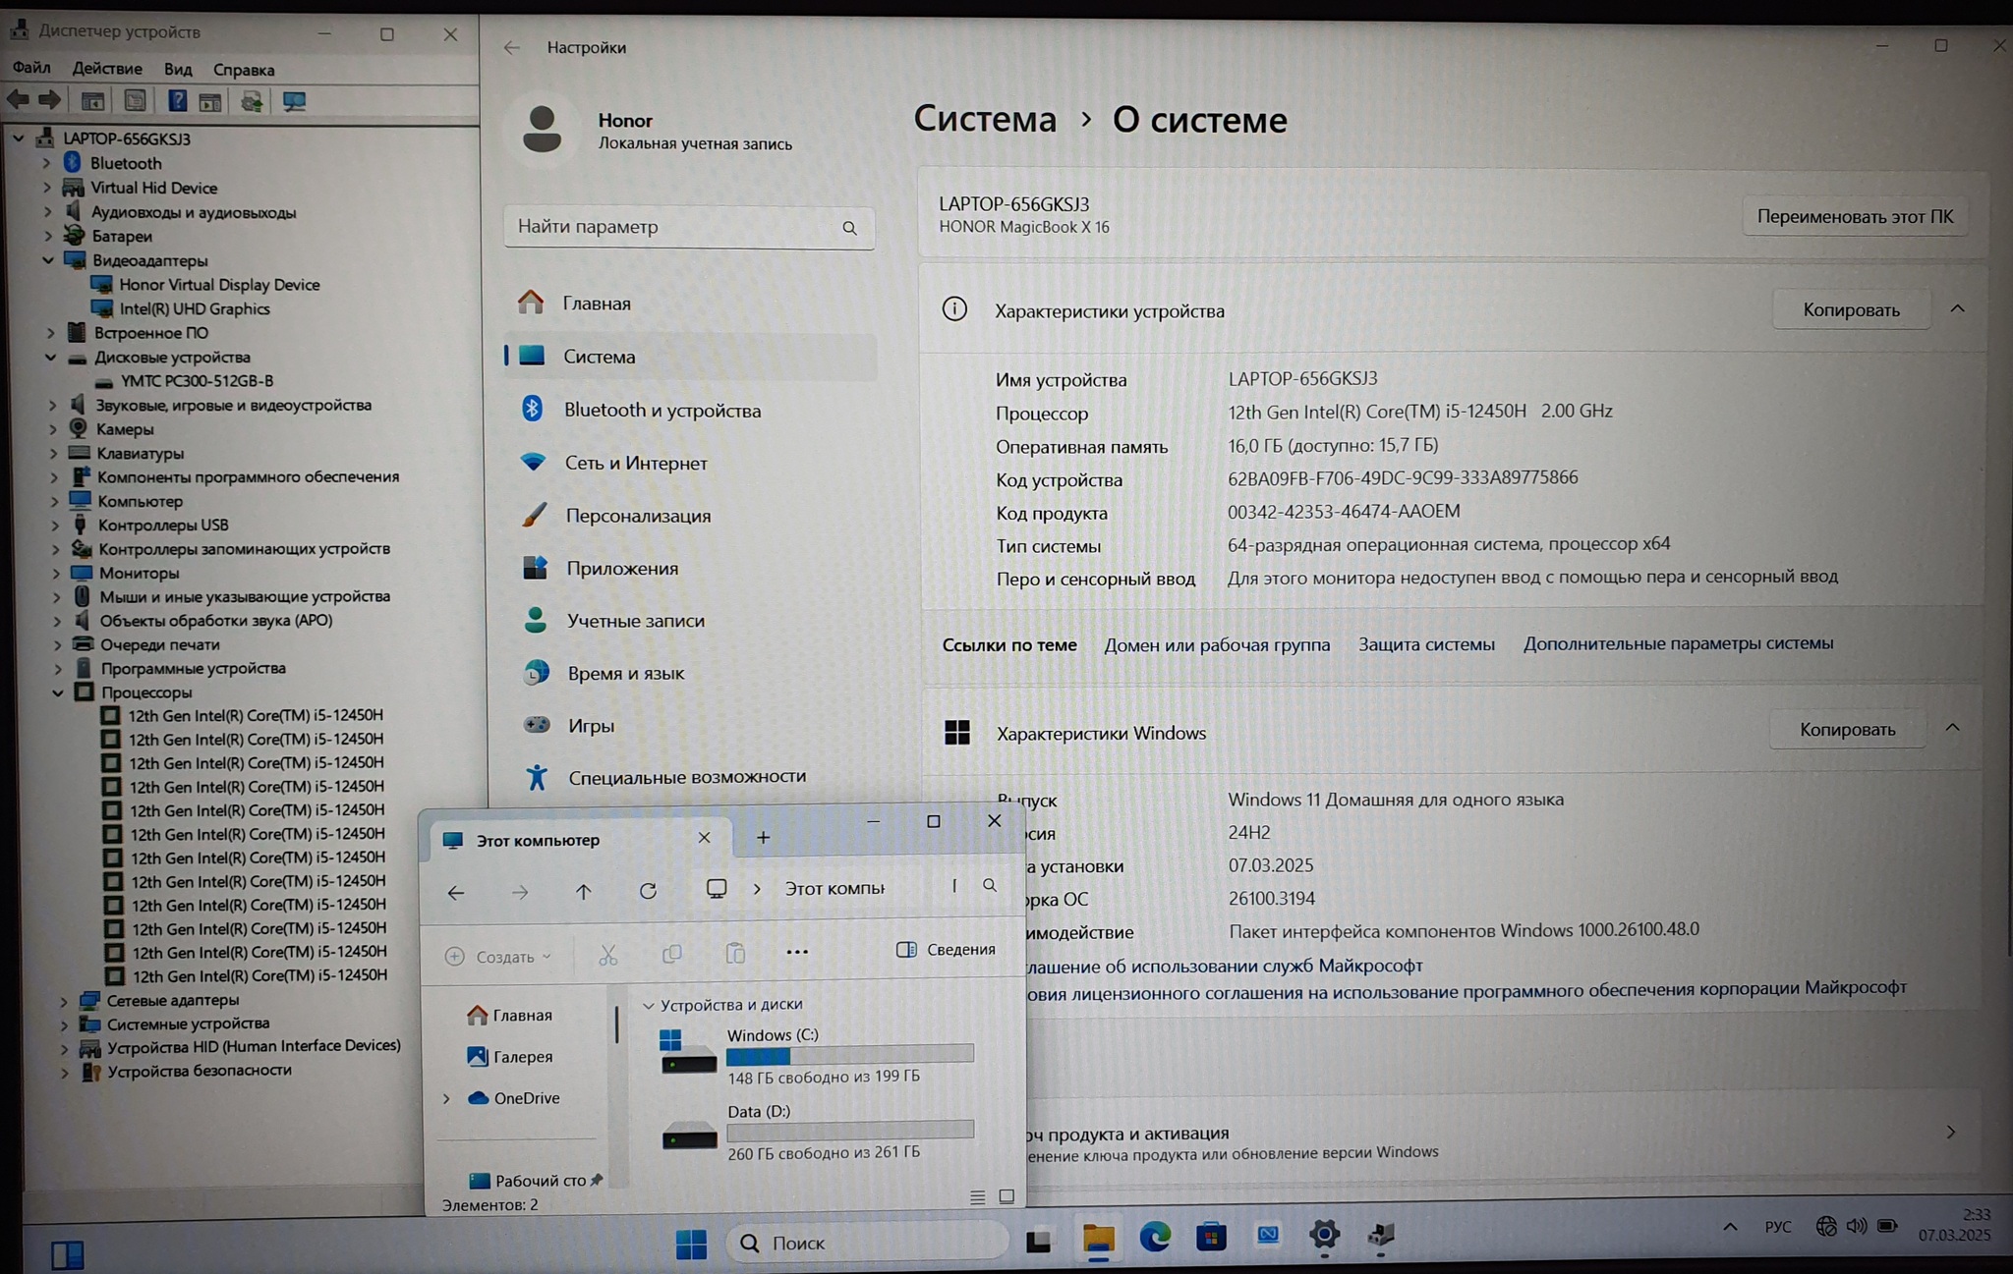The width and height of the screenshot is (2013, 1274).
Task: Open Microsoft Edge from the taskbar
Action: (1154, 1237)
